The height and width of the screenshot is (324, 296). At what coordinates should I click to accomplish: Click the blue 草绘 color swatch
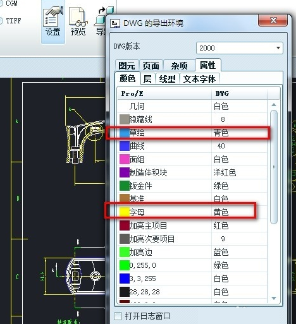coord(125,133)
